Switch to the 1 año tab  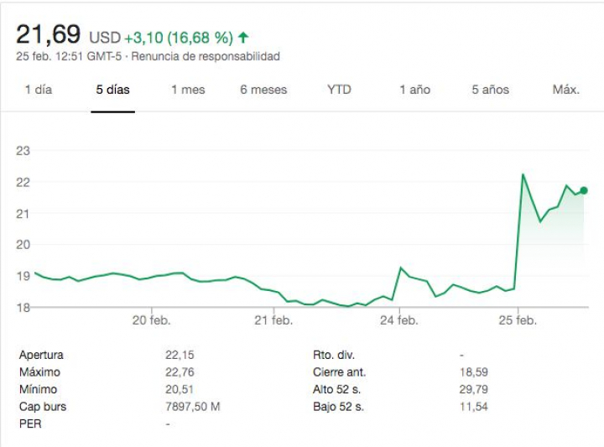[x=414, y=90]
